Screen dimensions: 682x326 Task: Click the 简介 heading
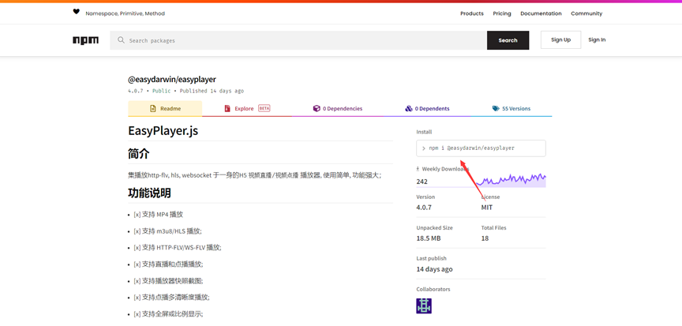(139, 153)
